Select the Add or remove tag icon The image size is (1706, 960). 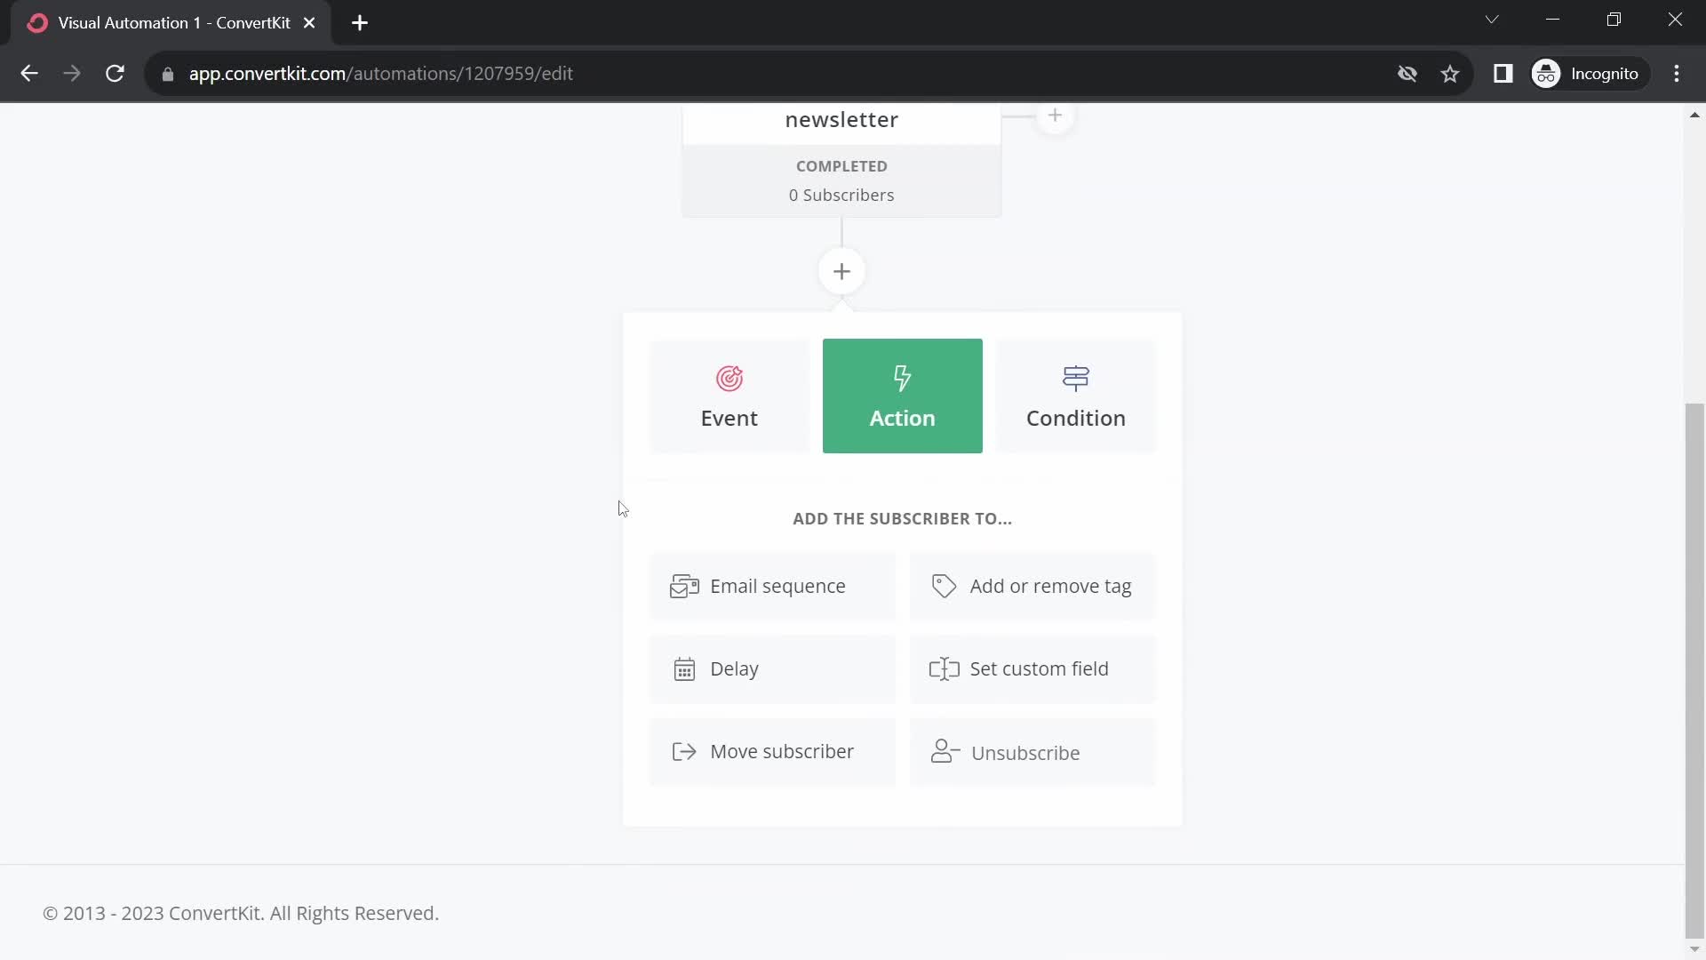point(944,585)
